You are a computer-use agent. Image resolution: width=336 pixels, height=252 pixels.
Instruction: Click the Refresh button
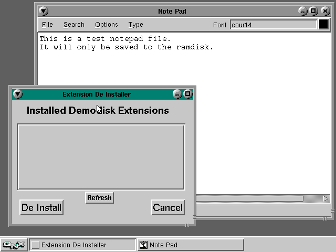(x=99, y=197)
